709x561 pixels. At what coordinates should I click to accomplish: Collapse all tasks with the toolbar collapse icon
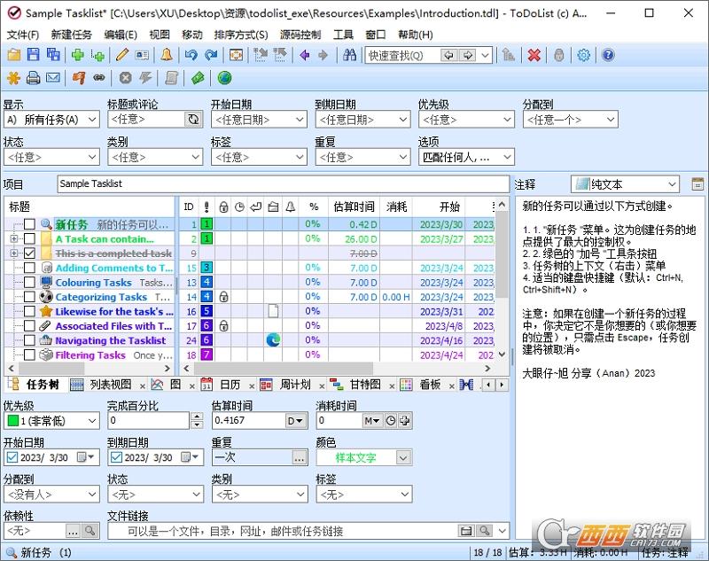click(280, 55)
